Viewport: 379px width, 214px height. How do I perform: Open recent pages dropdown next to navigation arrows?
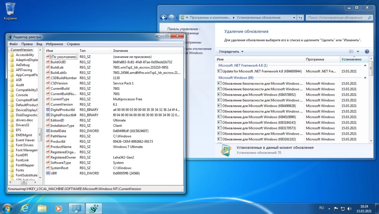[177, 18]
